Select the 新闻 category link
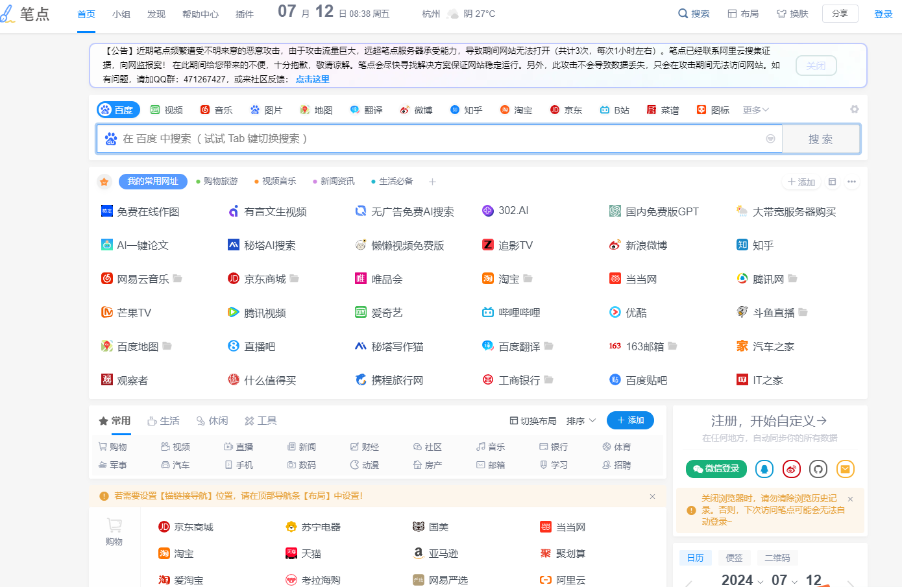 click(x=302, y=447)
